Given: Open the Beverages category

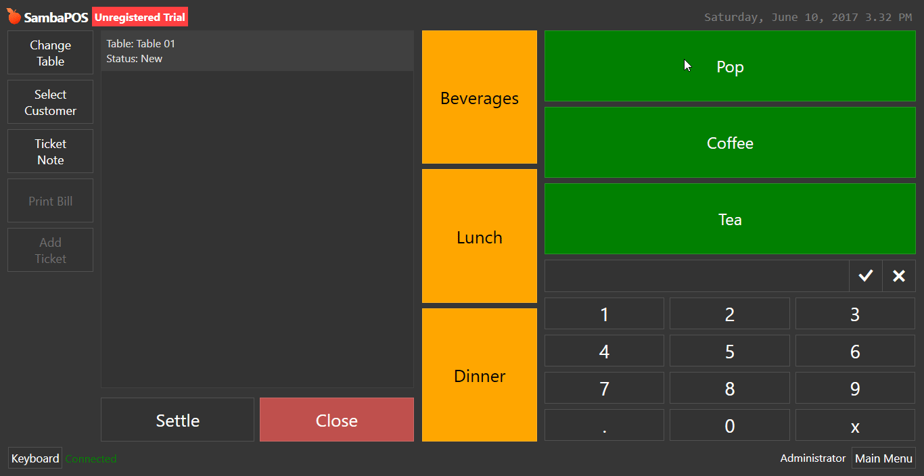Looking at the screenshot, I should click(x=480, y=97).
